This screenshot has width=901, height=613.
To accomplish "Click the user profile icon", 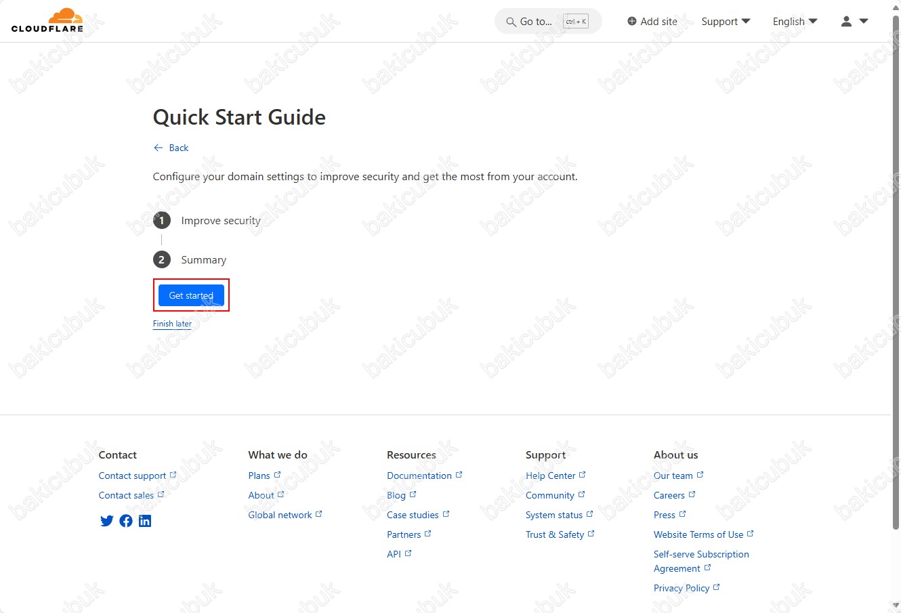I will point(846,22).
